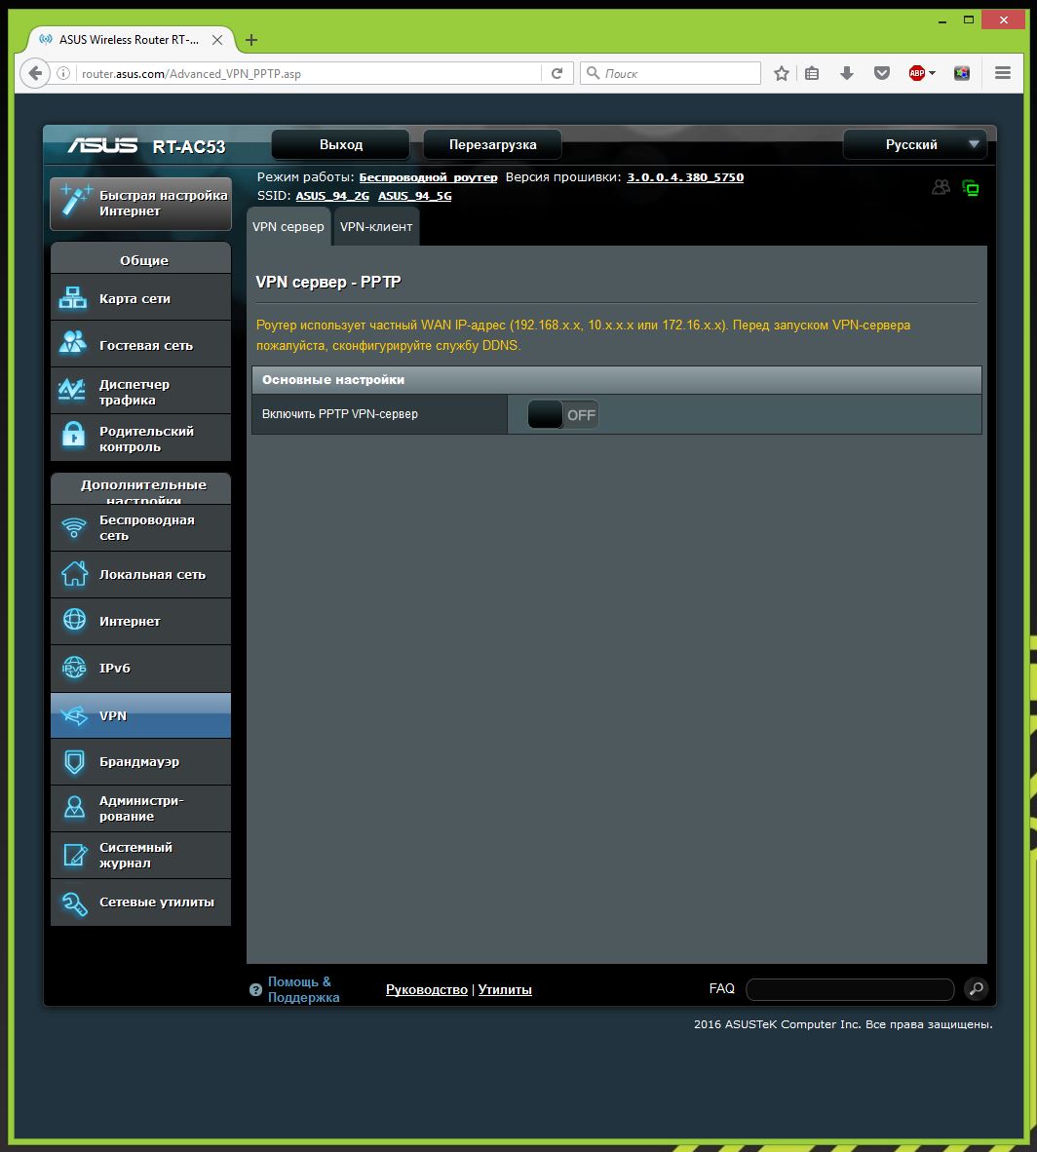Click the IPv6 globe icon

(74, 667)
